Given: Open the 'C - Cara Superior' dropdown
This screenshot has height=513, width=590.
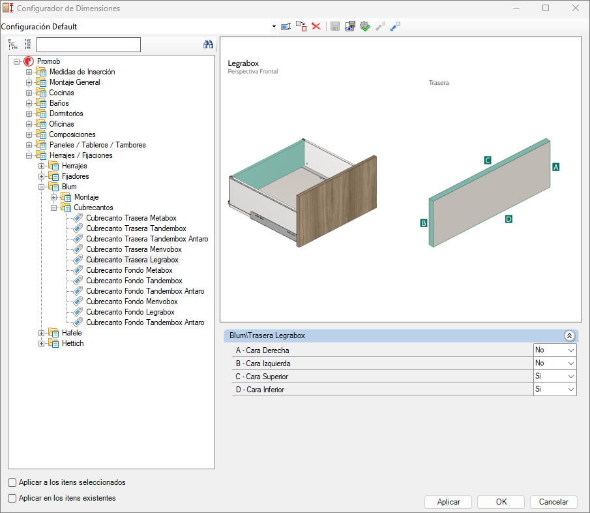Looking at the screenshot, I should click(x=570, y=377).
